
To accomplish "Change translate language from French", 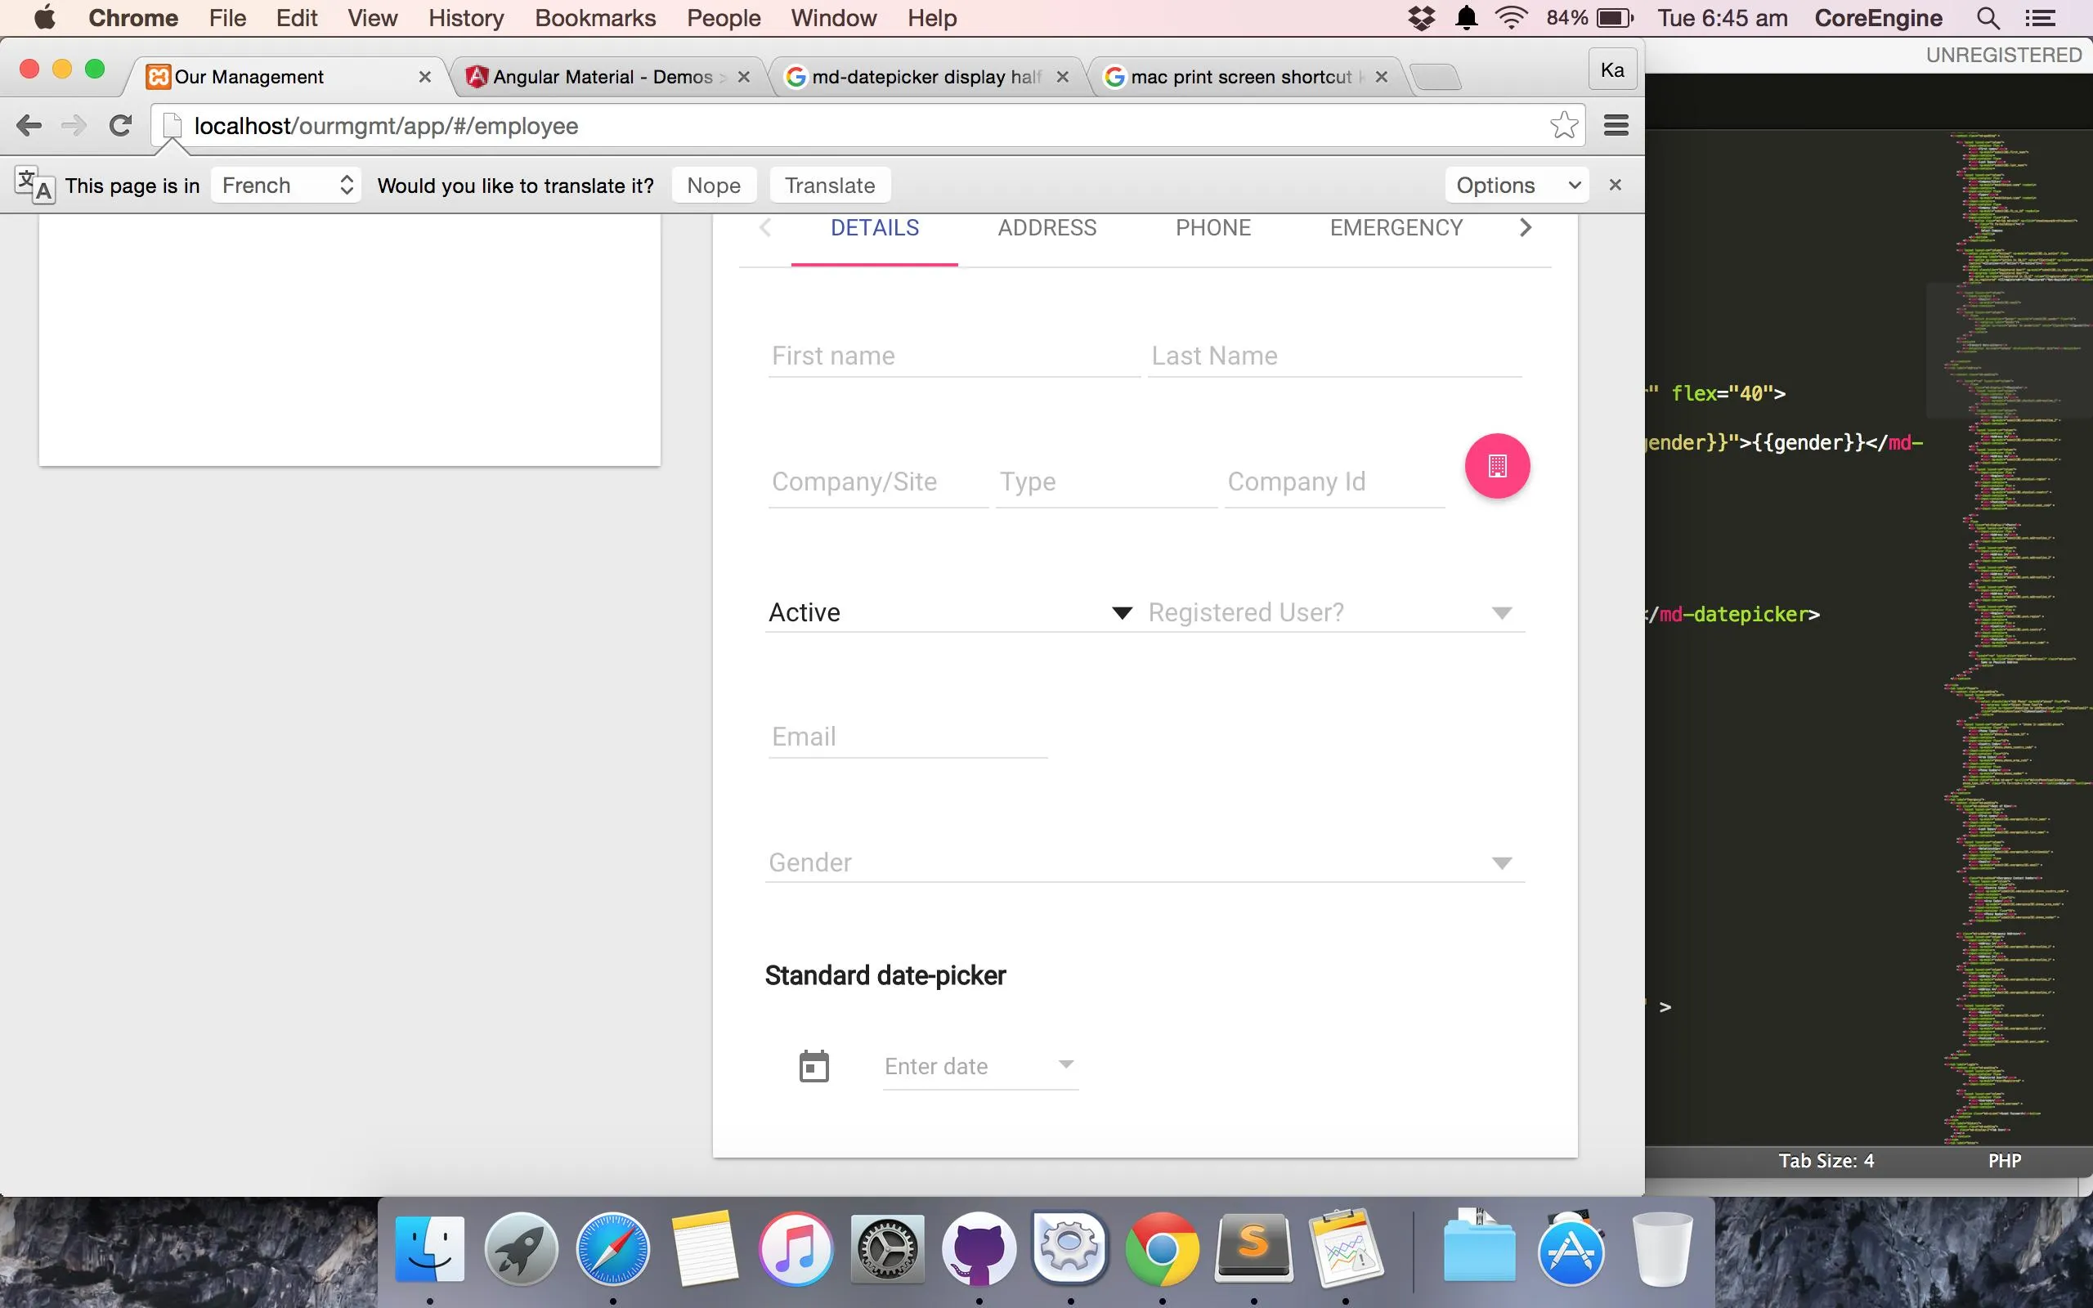I will 286,185.
